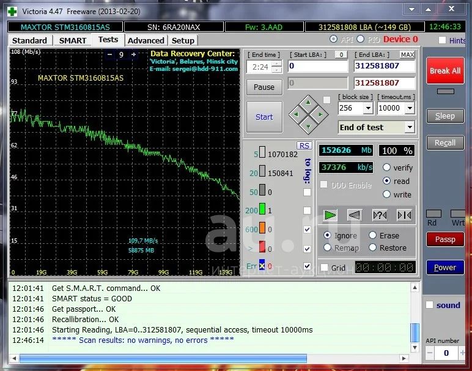Open the Advanced tab
The height and width of the screenshot is (371, 472).
click(146, 40)
